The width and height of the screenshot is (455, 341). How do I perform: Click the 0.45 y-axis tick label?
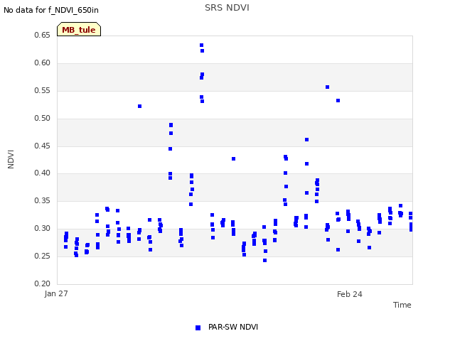(x=42, y=146)
